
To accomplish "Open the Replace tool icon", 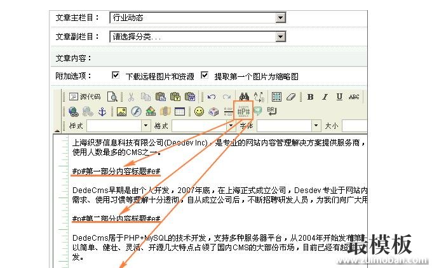I will (259, 97).
